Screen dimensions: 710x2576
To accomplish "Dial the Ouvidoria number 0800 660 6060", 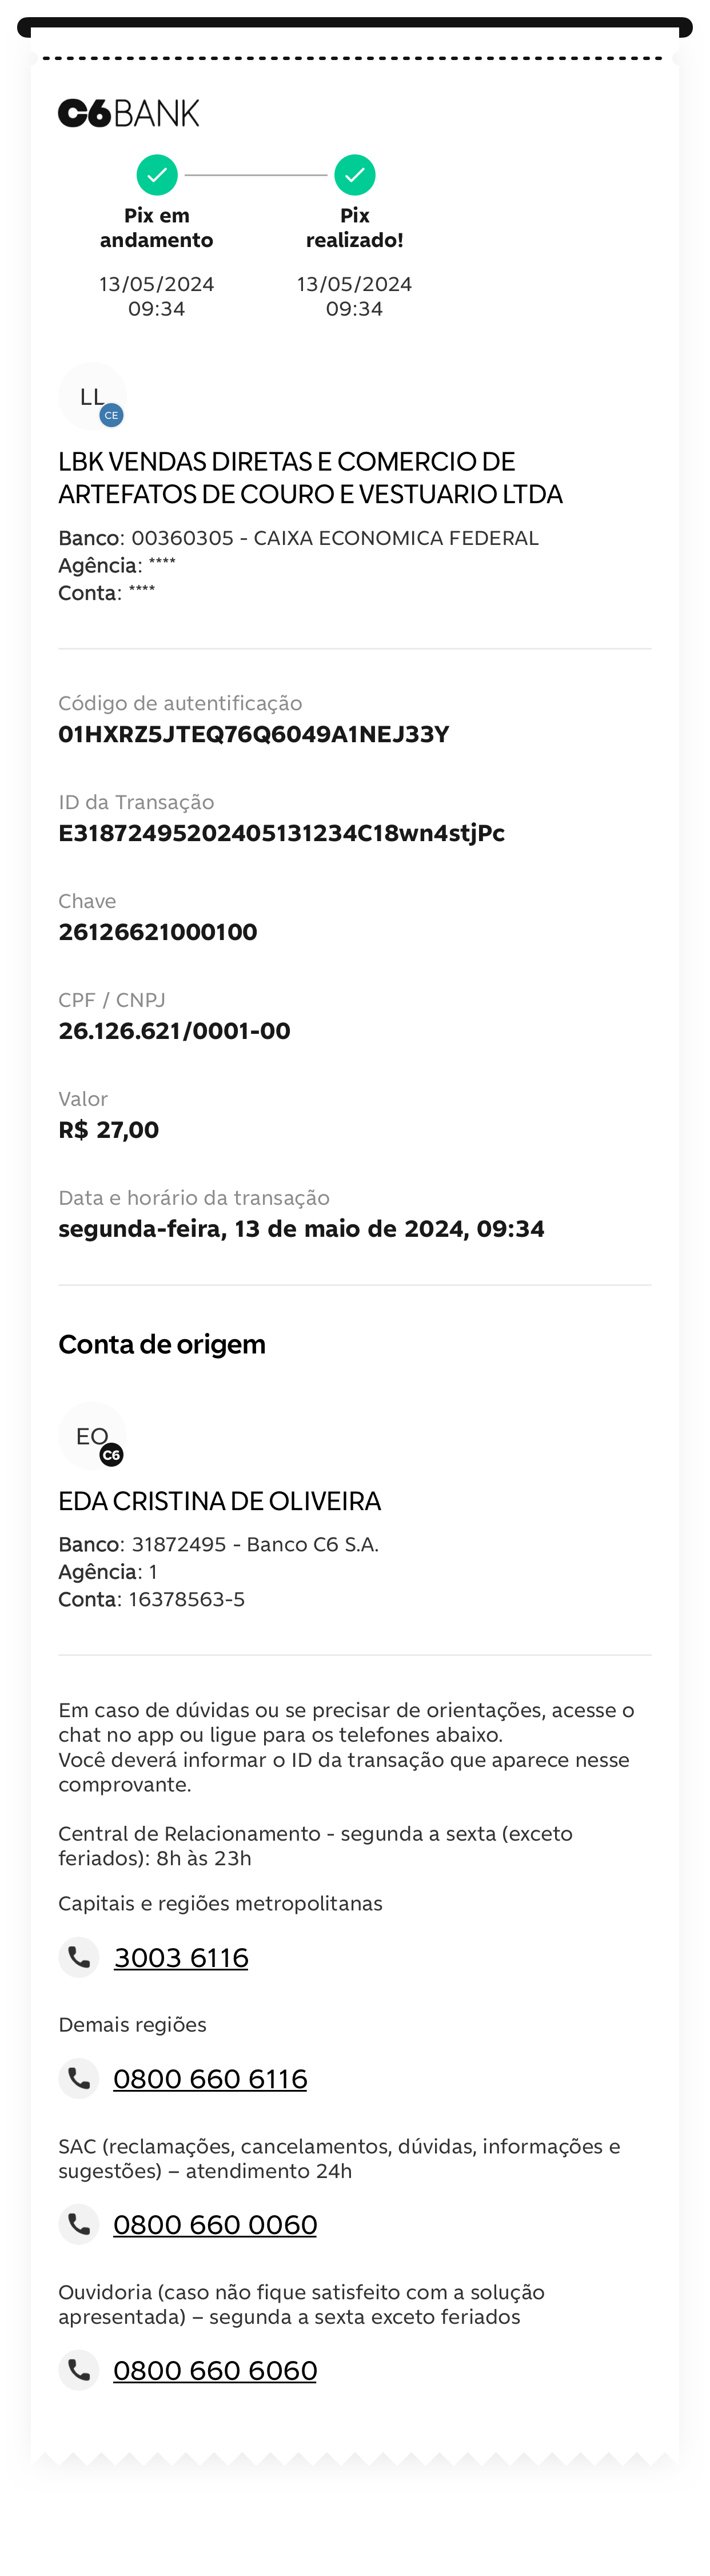I will click(x=215, y=2371).
